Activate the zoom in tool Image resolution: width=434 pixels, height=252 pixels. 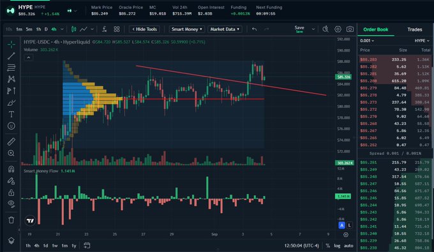[x=11, y=153]
